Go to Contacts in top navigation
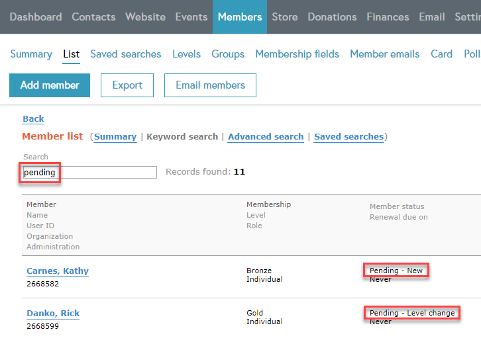The image size is (481, 340). pyautogui.click(x=93, y=17)
